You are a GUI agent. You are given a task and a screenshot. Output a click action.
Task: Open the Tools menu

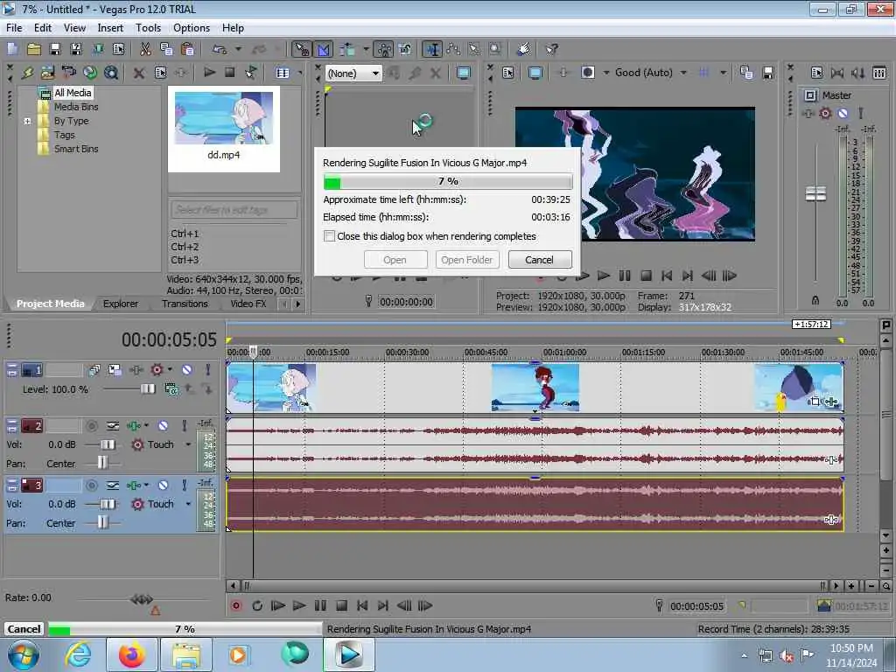(148, 28)
